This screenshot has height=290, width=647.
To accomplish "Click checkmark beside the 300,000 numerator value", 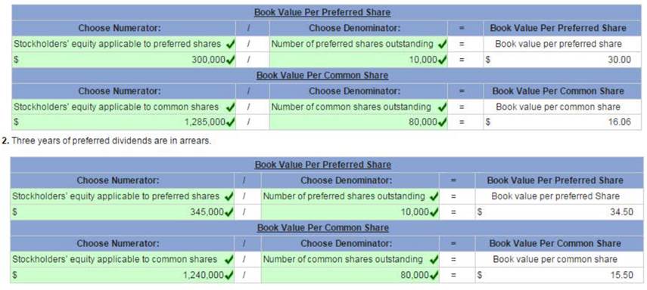I will coord(231,60).
